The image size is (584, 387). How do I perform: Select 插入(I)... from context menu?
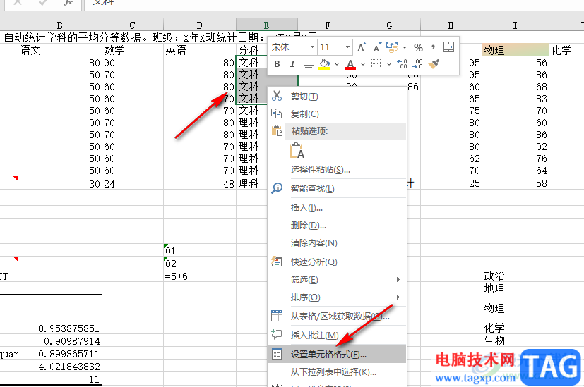tap(337, 208)
